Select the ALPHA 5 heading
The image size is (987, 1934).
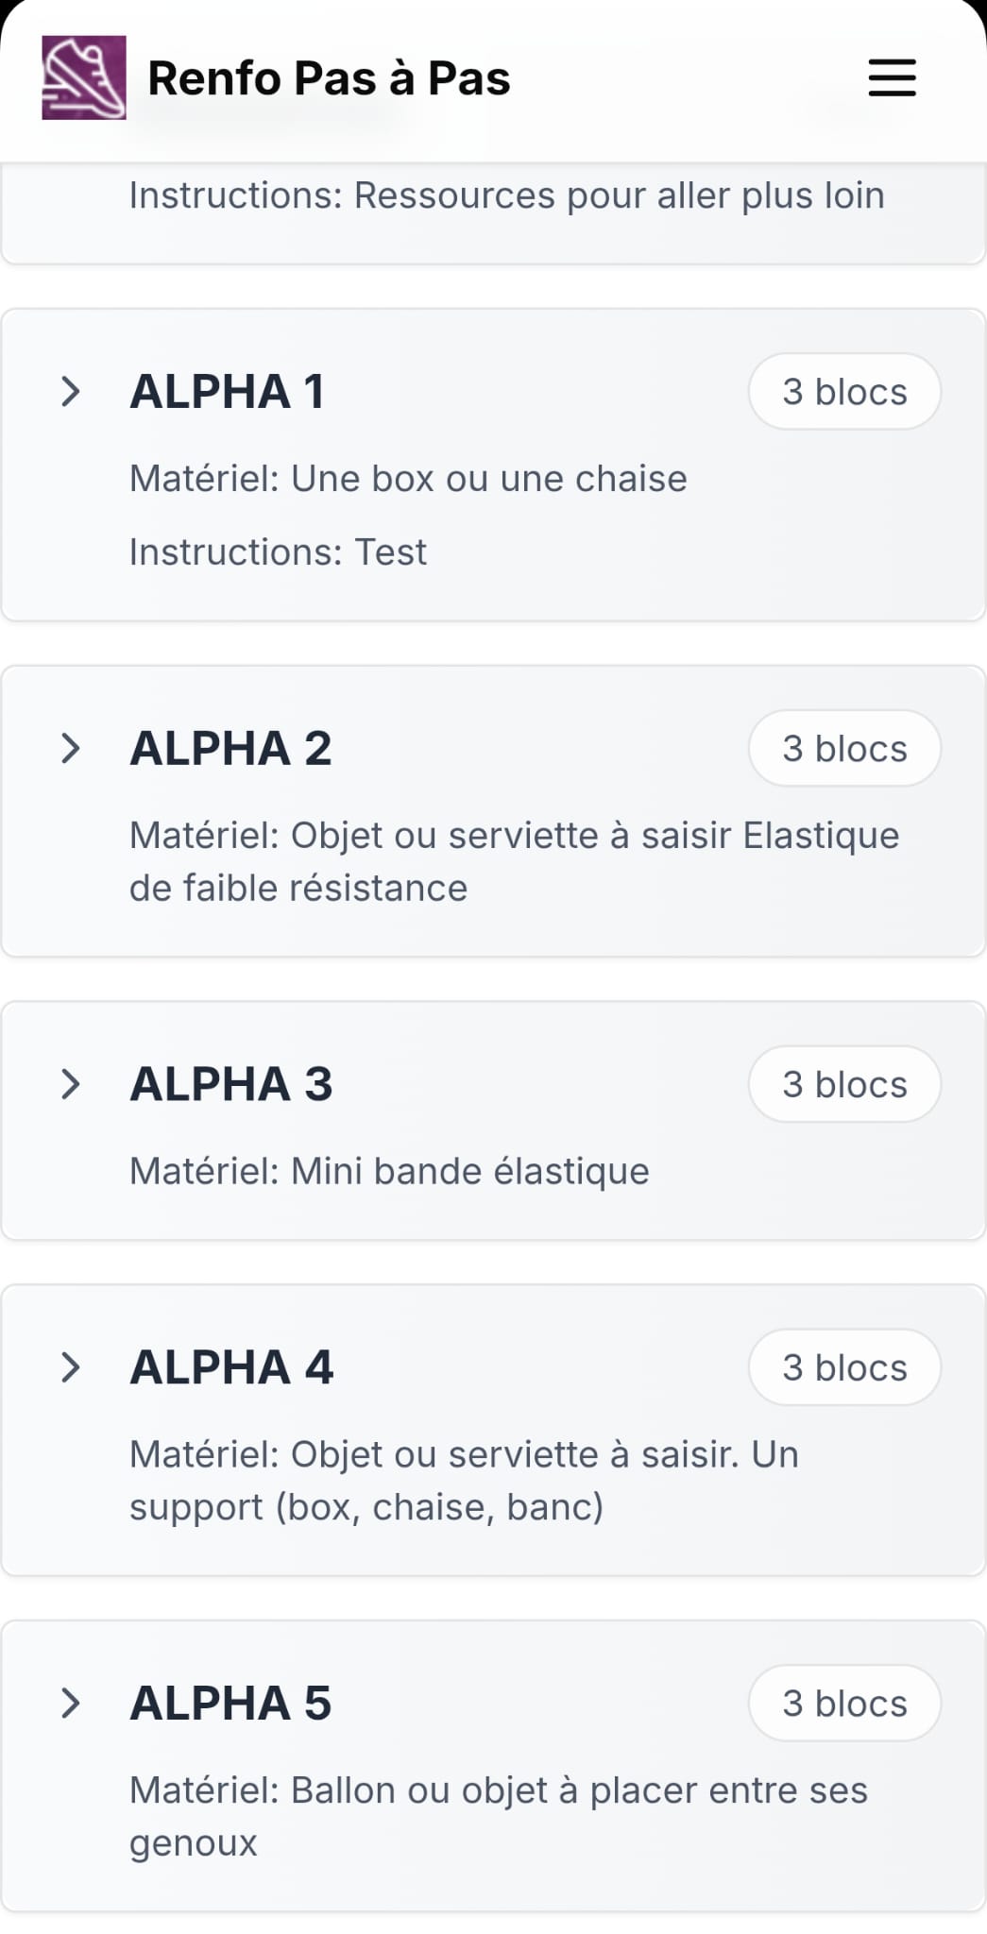(230, 1703)
